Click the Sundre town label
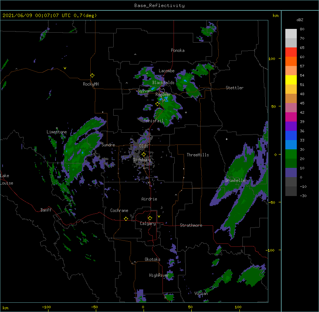319x312 pixels. (x=108, y=145)
